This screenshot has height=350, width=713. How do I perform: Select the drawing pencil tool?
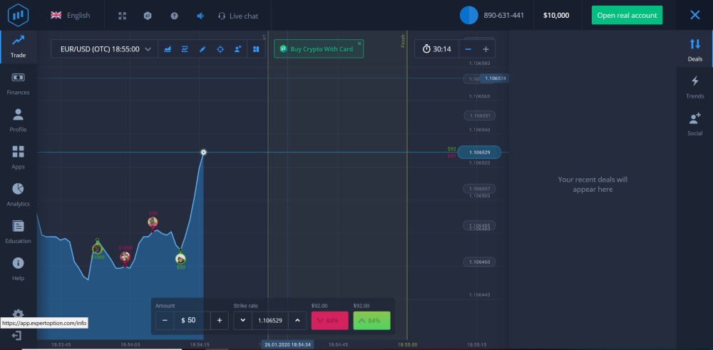click(x=202, y=49)
